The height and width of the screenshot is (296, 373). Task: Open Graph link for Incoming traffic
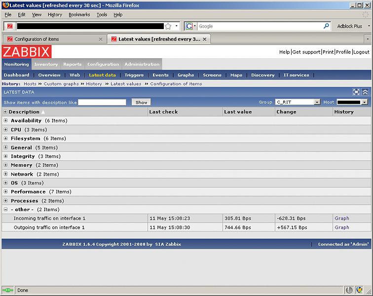pyautogui.click(x=341, y=219)
